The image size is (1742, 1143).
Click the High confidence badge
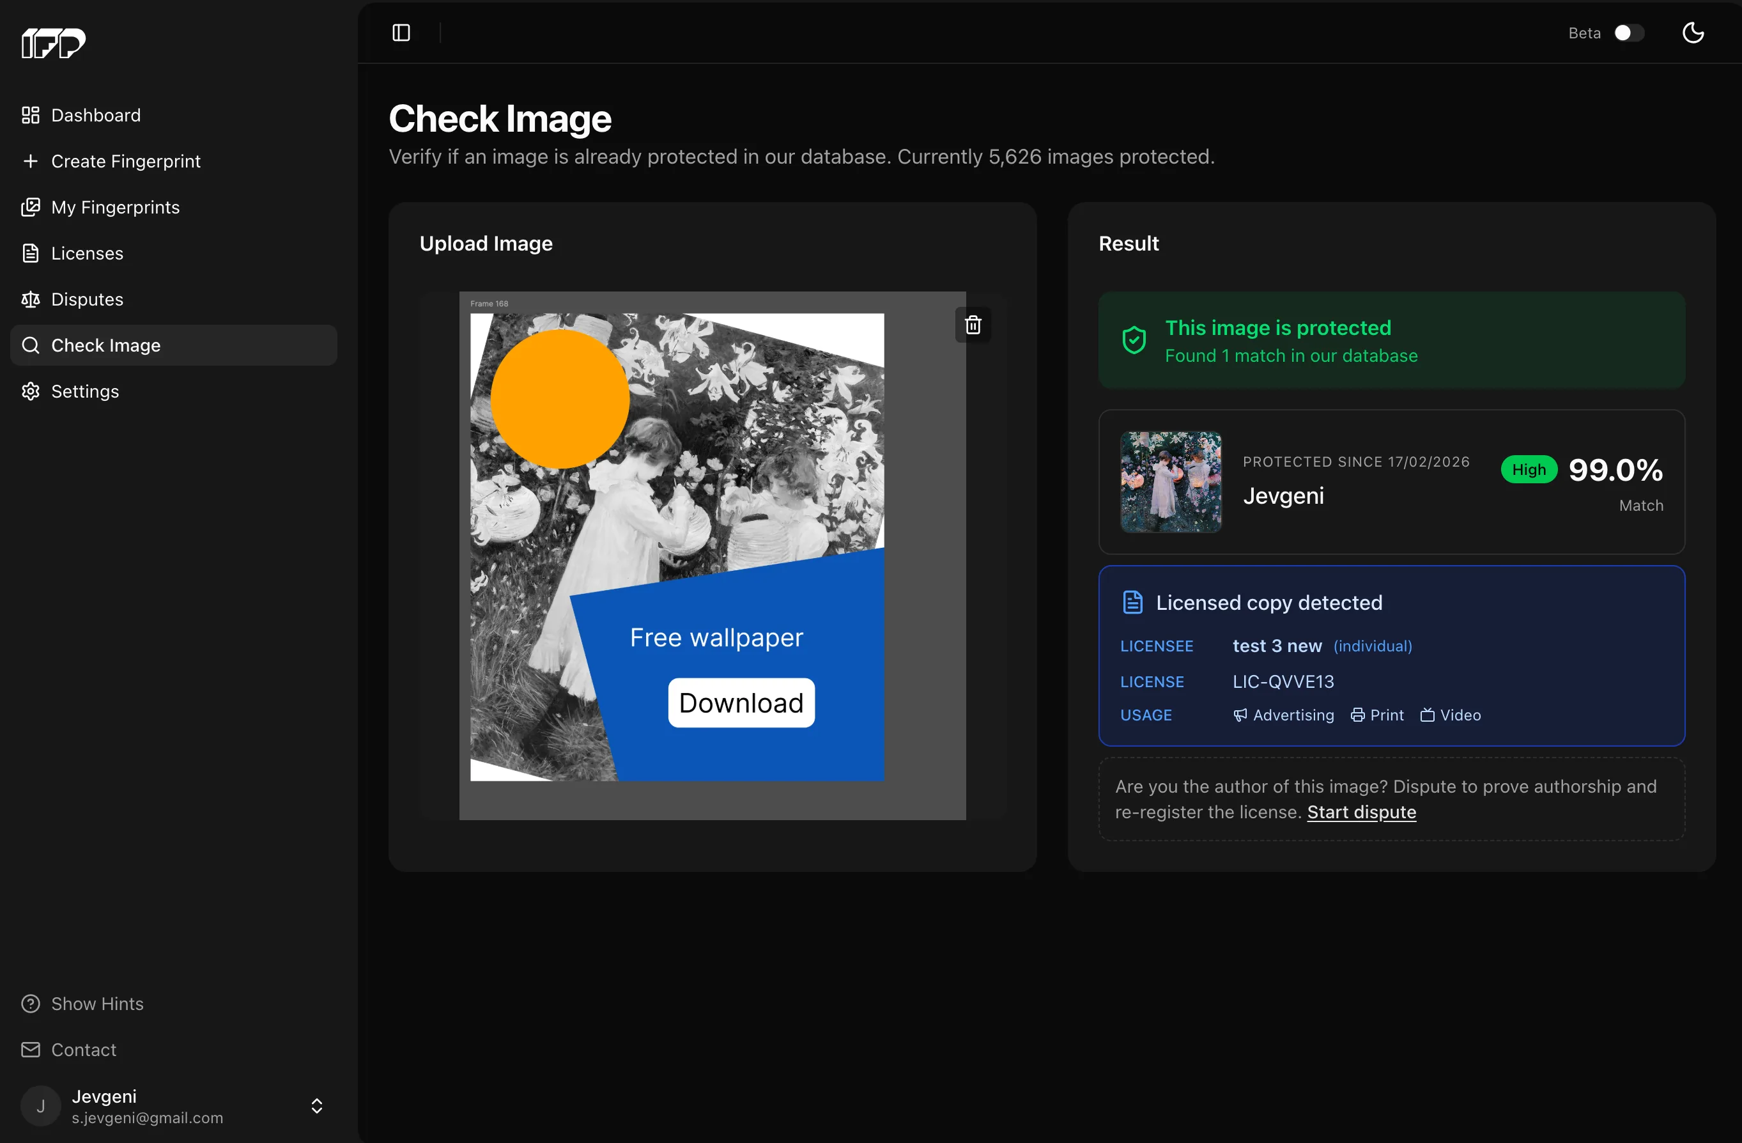click(1529, 469)
